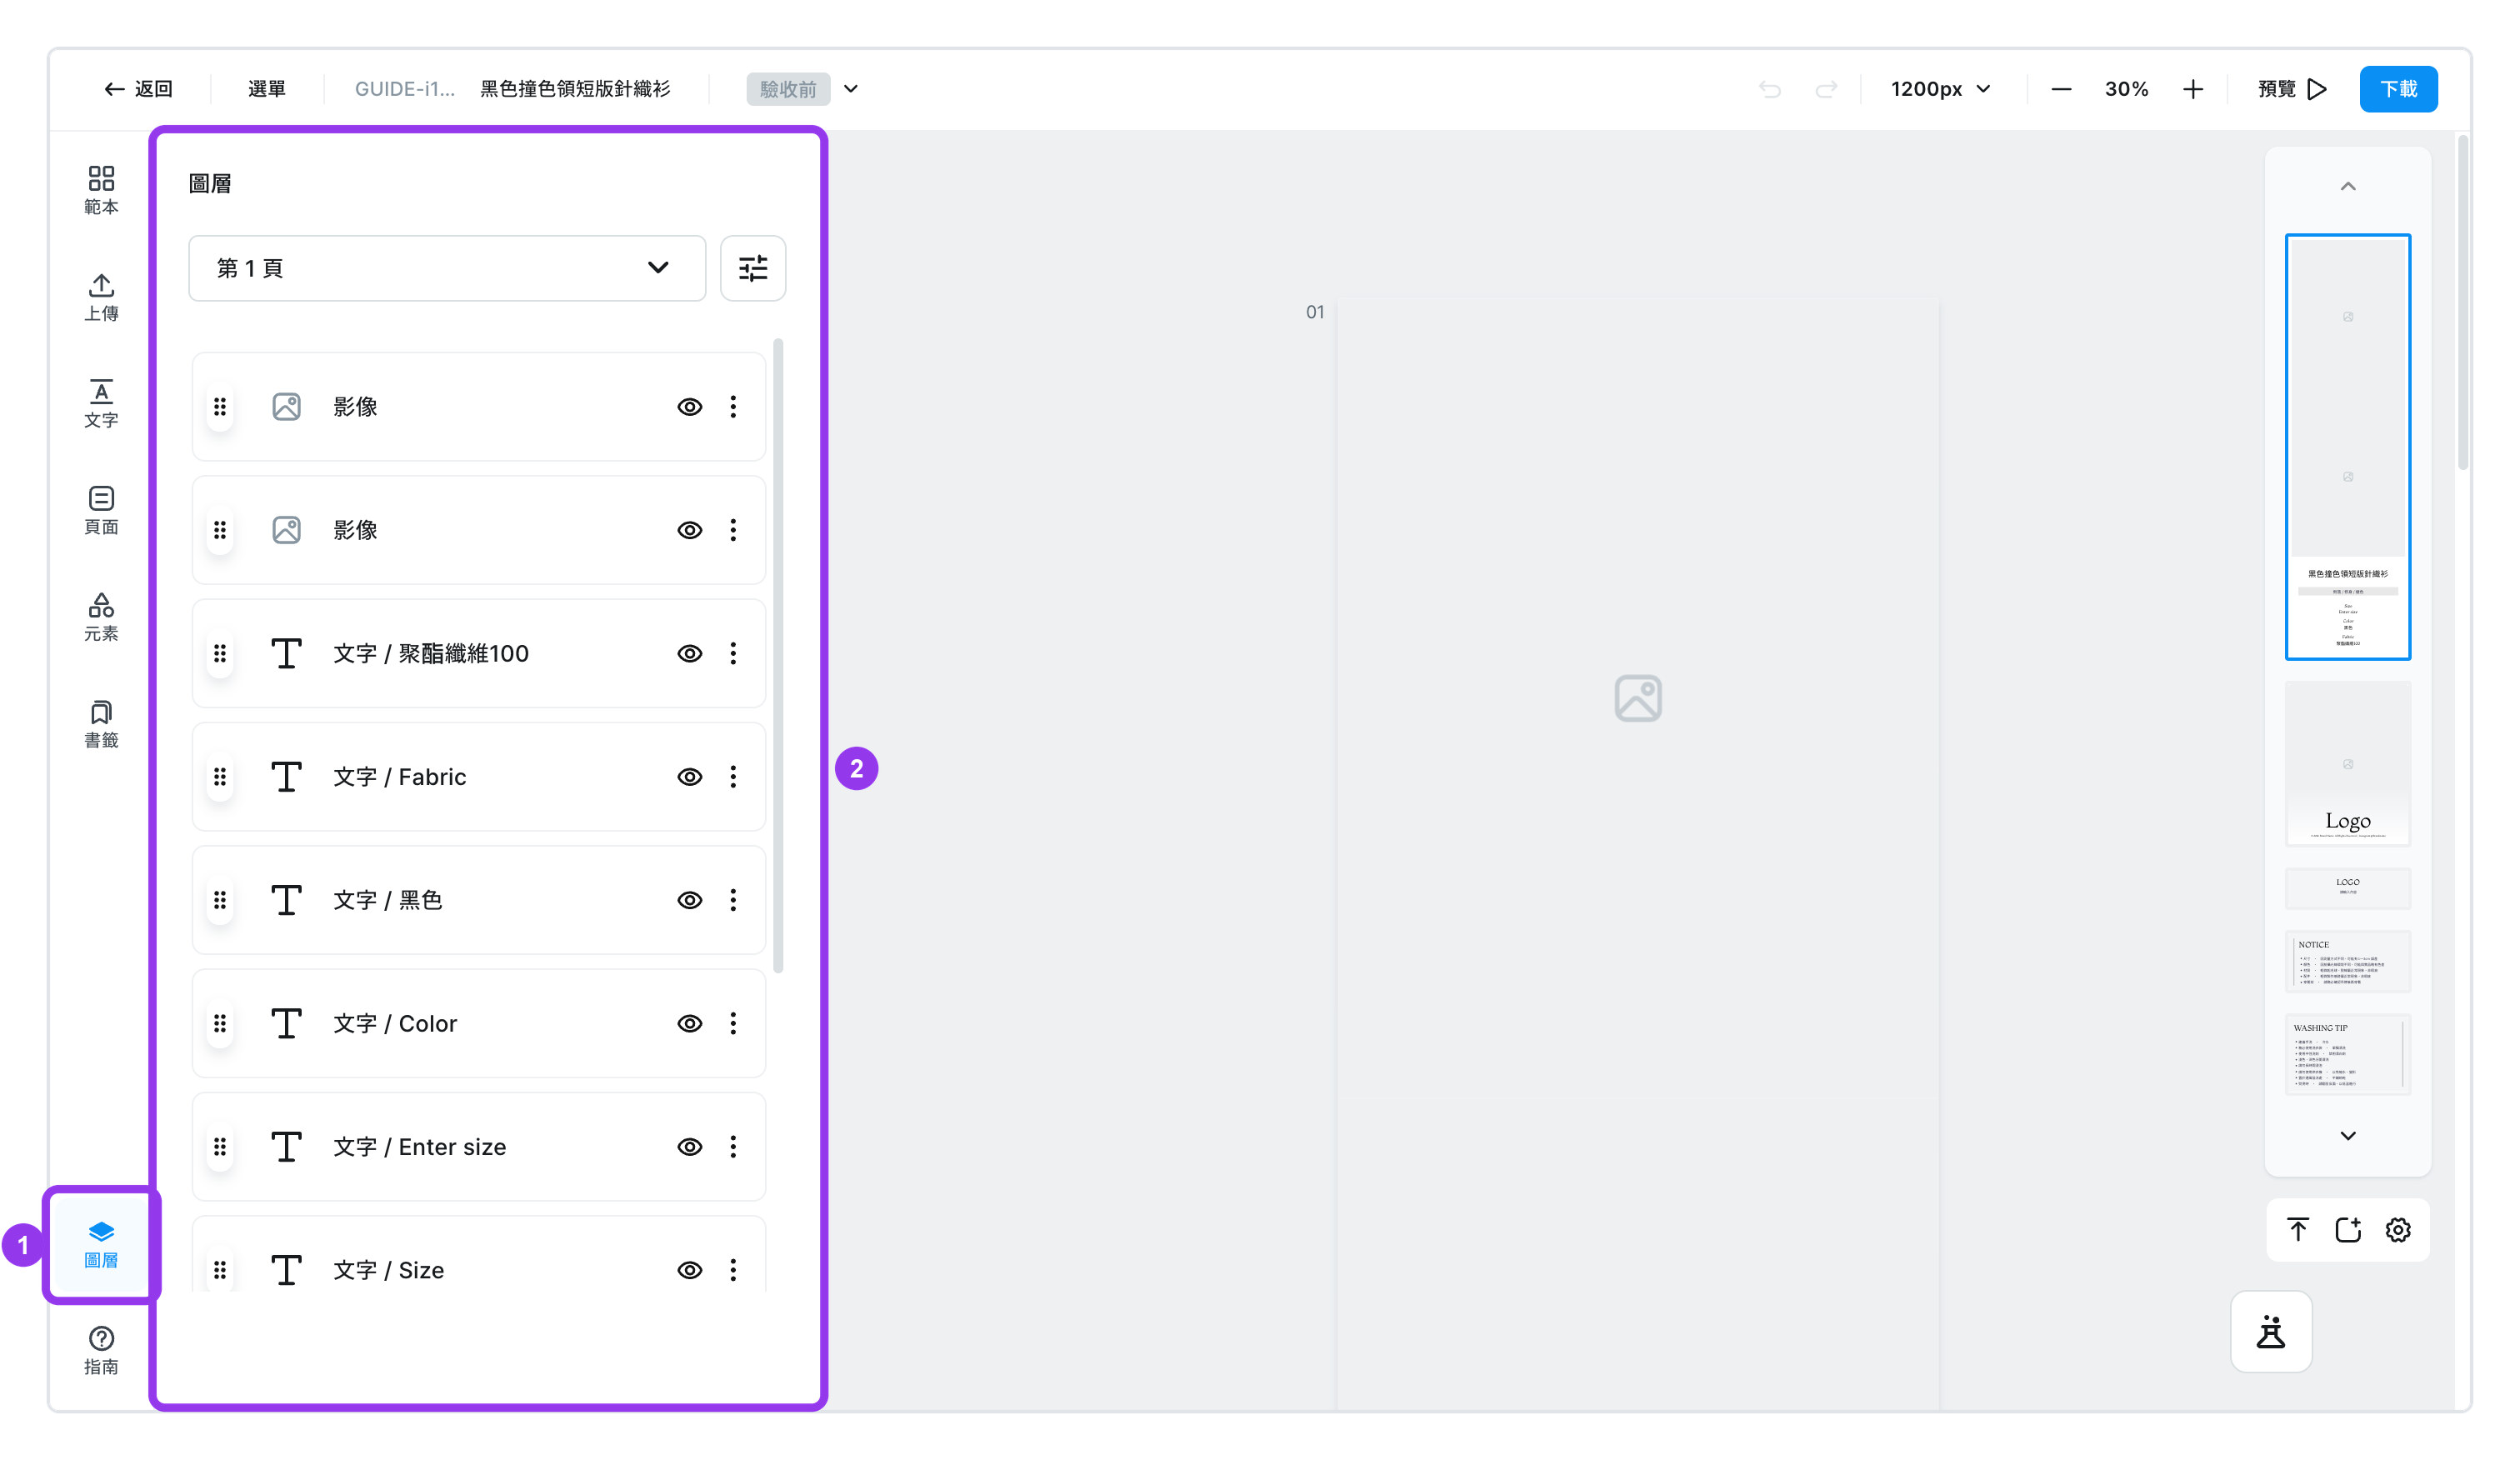
Task: Open the 頁面 pages sidebar panel
Action: pyautogui.click(x=101, y=511)
